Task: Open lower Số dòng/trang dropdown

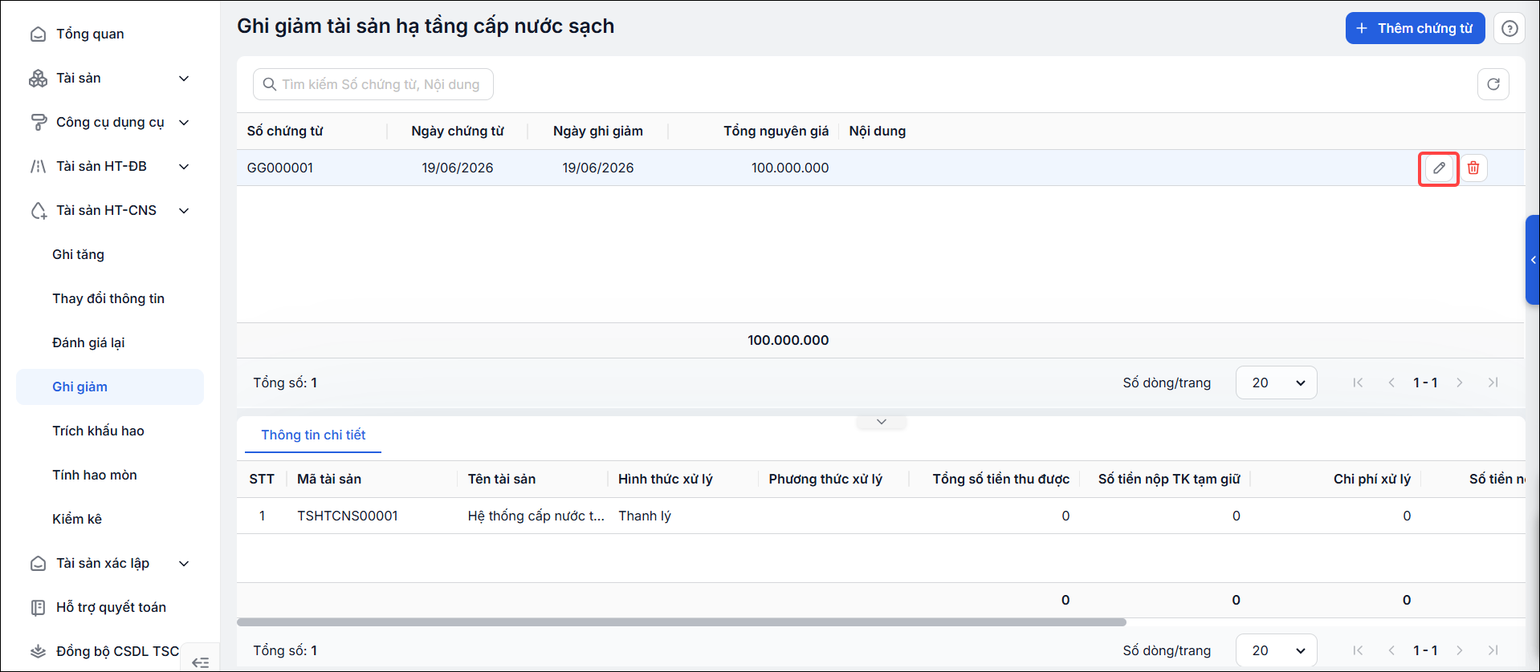Action: (1277, 650)
